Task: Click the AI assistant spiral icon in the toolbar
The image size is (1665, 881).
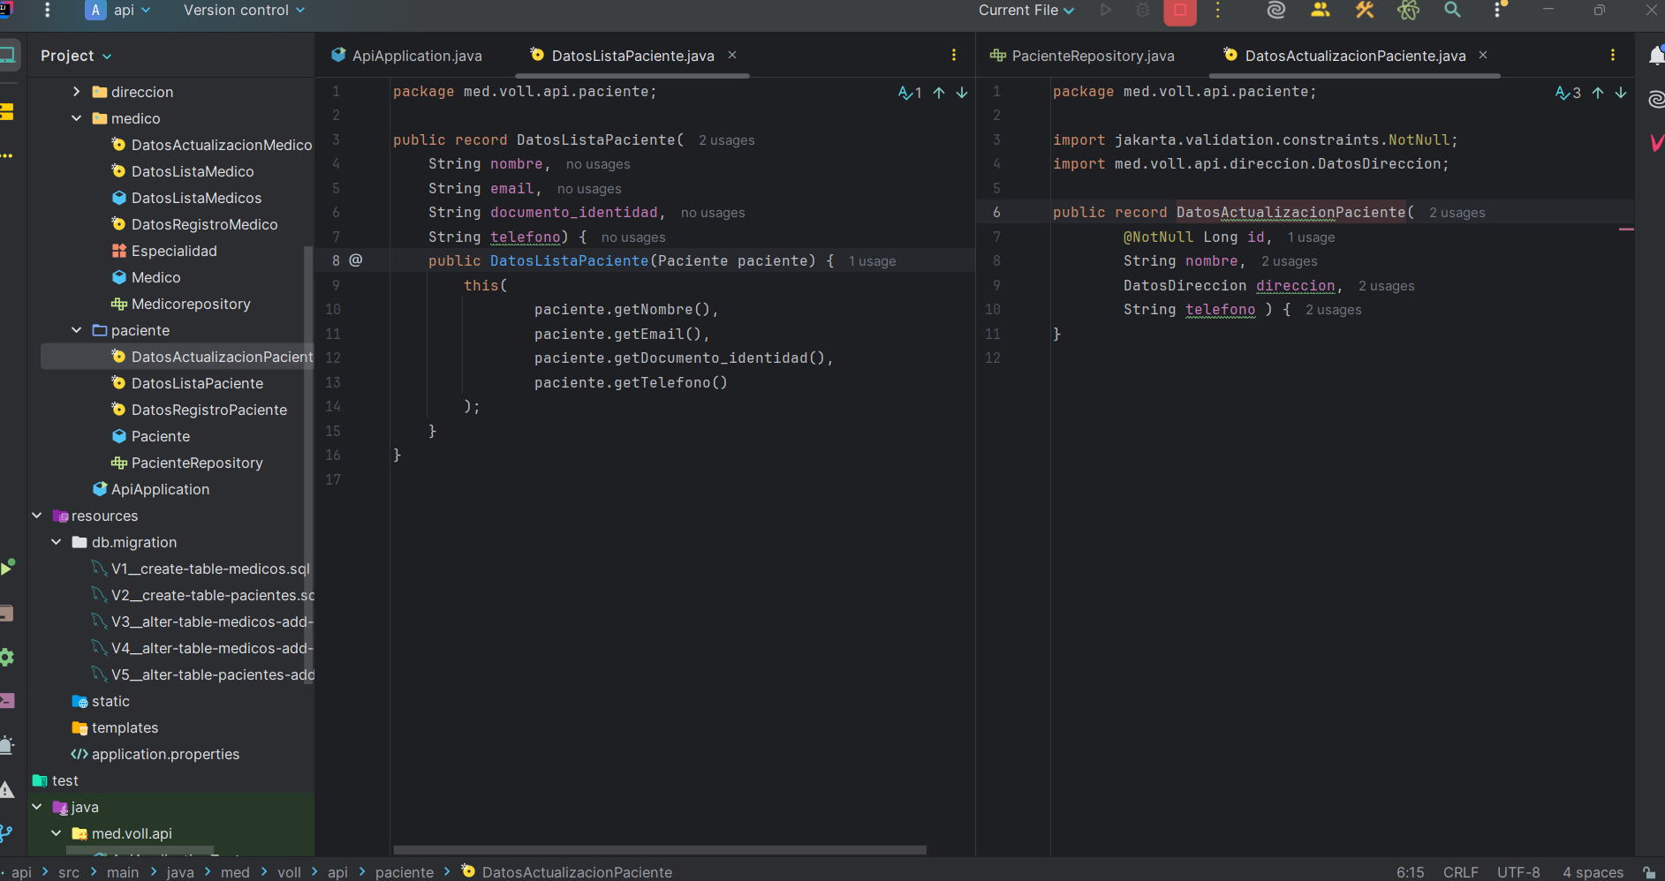Action: tap(1275, 10)
